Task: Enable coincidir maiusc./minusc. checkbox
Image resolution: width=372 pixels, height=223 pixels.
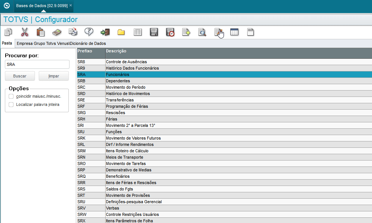Action: 11,97
